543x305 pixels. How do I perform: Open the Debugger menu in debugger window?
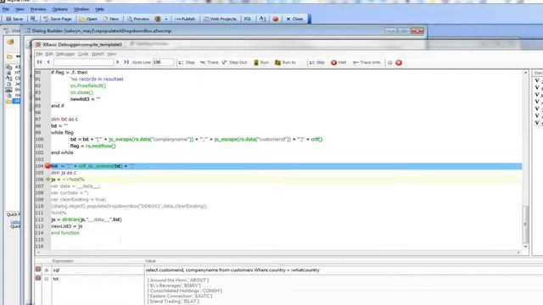point(65,54)
